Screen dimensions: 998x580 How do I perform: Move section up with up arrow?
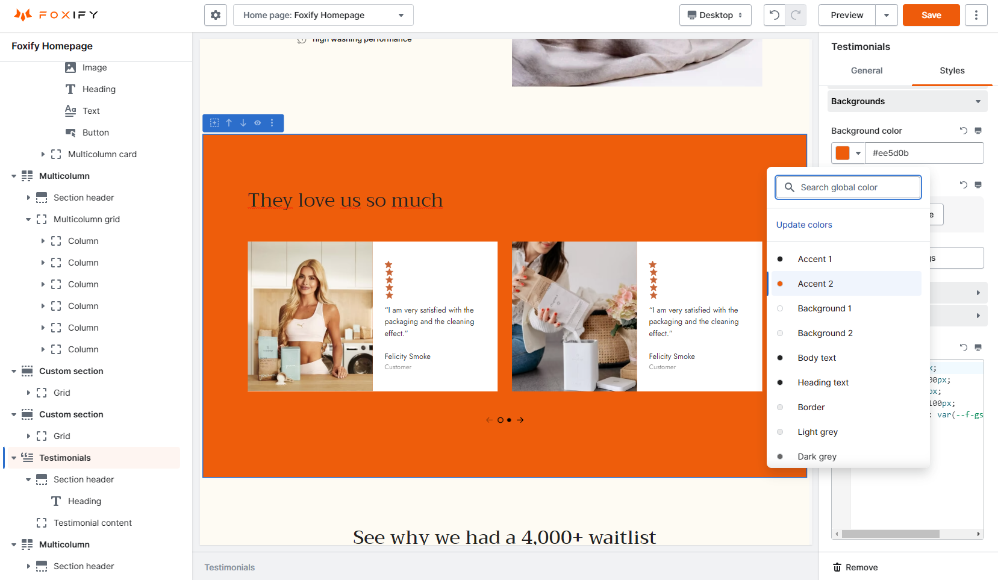(x=229, y=123)
